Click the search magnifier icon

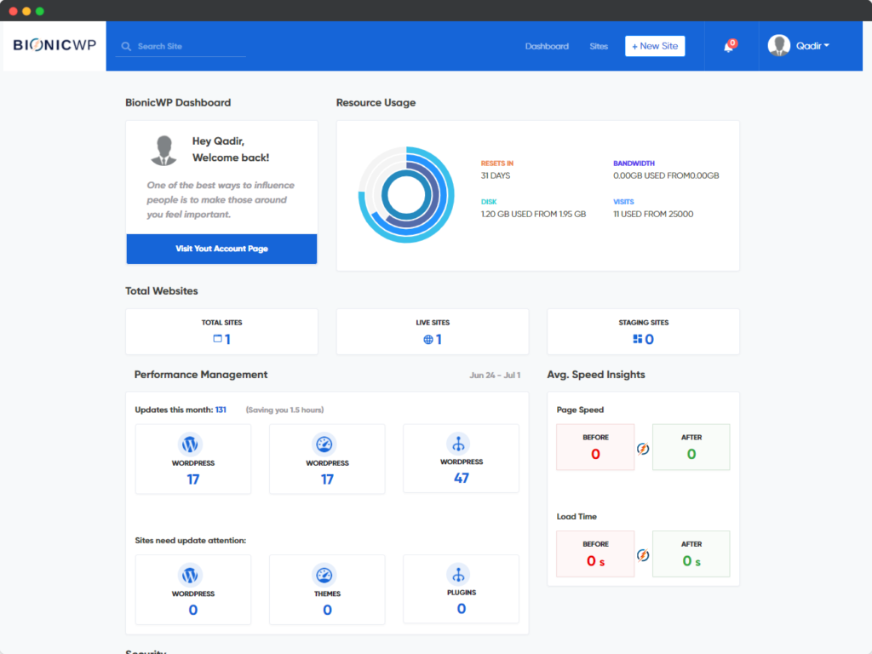[126, 46]
